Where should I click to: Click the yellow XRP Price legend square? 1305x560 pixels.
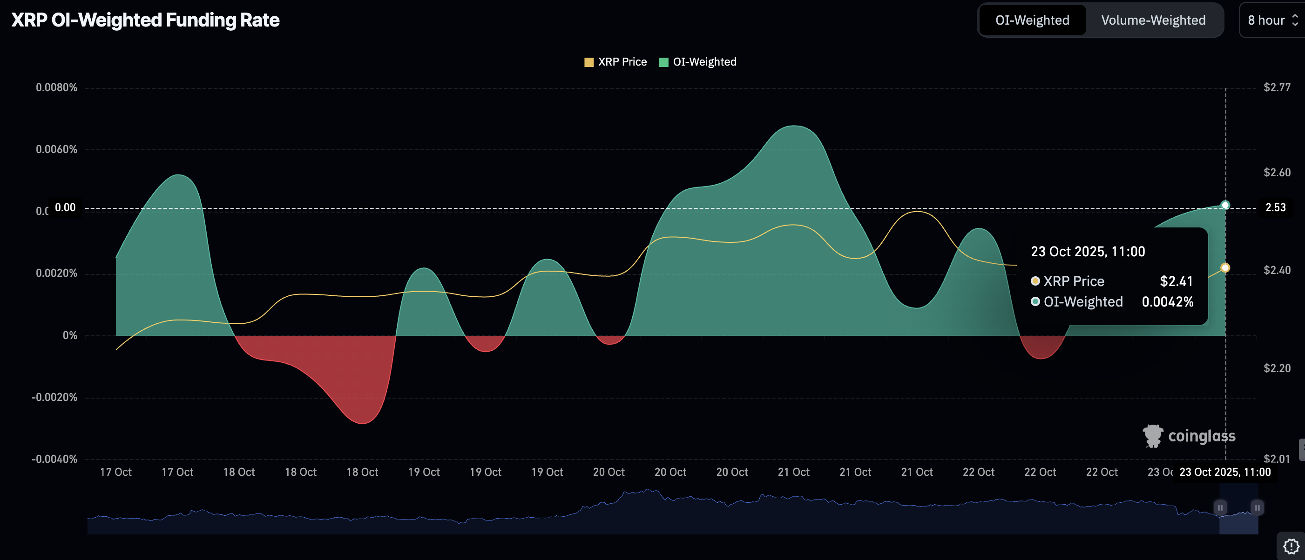coord(588,62)
